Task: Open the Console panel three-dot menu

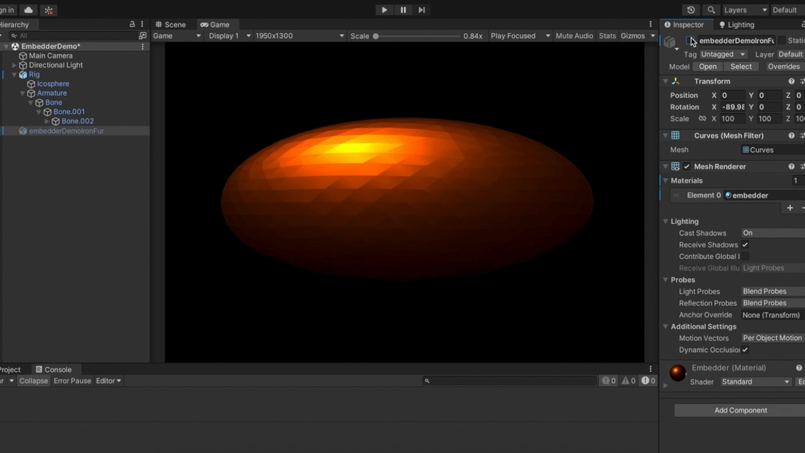Action: click(x=651, y=369)
